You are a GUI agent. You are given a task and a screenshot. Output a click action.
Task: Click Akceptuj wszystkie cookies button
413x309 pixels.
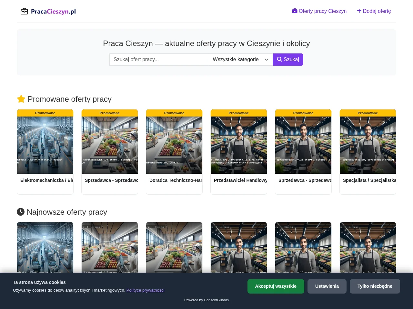click(276, 286)
